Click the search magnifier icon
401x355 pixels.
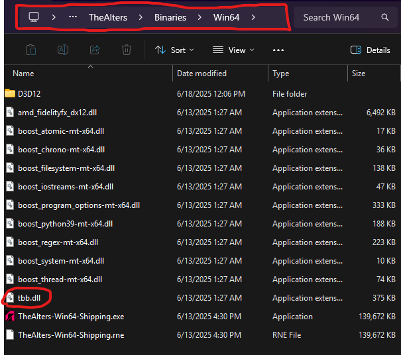tap(384, 17)
